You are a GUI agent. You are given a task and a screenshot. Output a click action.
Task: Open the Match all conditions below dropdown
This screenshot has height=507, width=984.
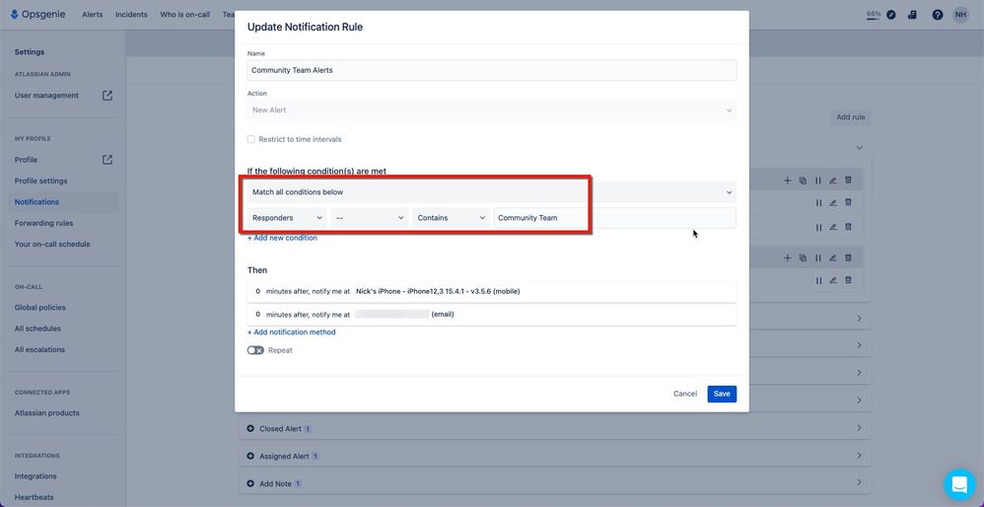click(x=491, y=192)
